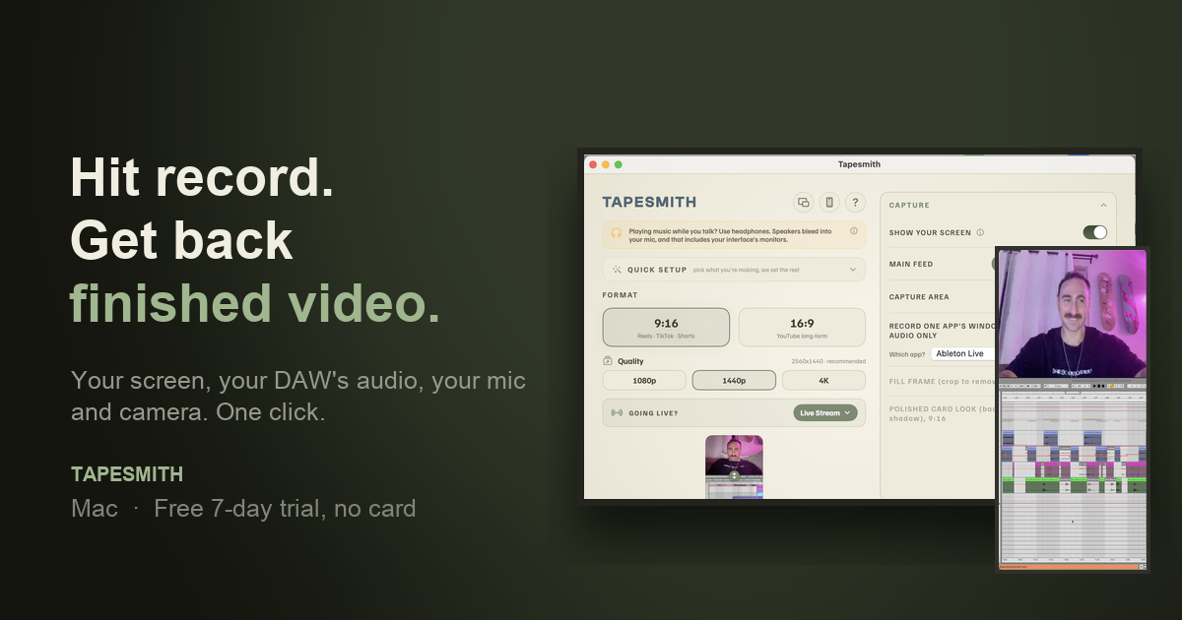Viewport: 1182px width, 620px height.
Task: Click the screen windows icon beside the Tapesmith logo
Action: pos(804,202)
